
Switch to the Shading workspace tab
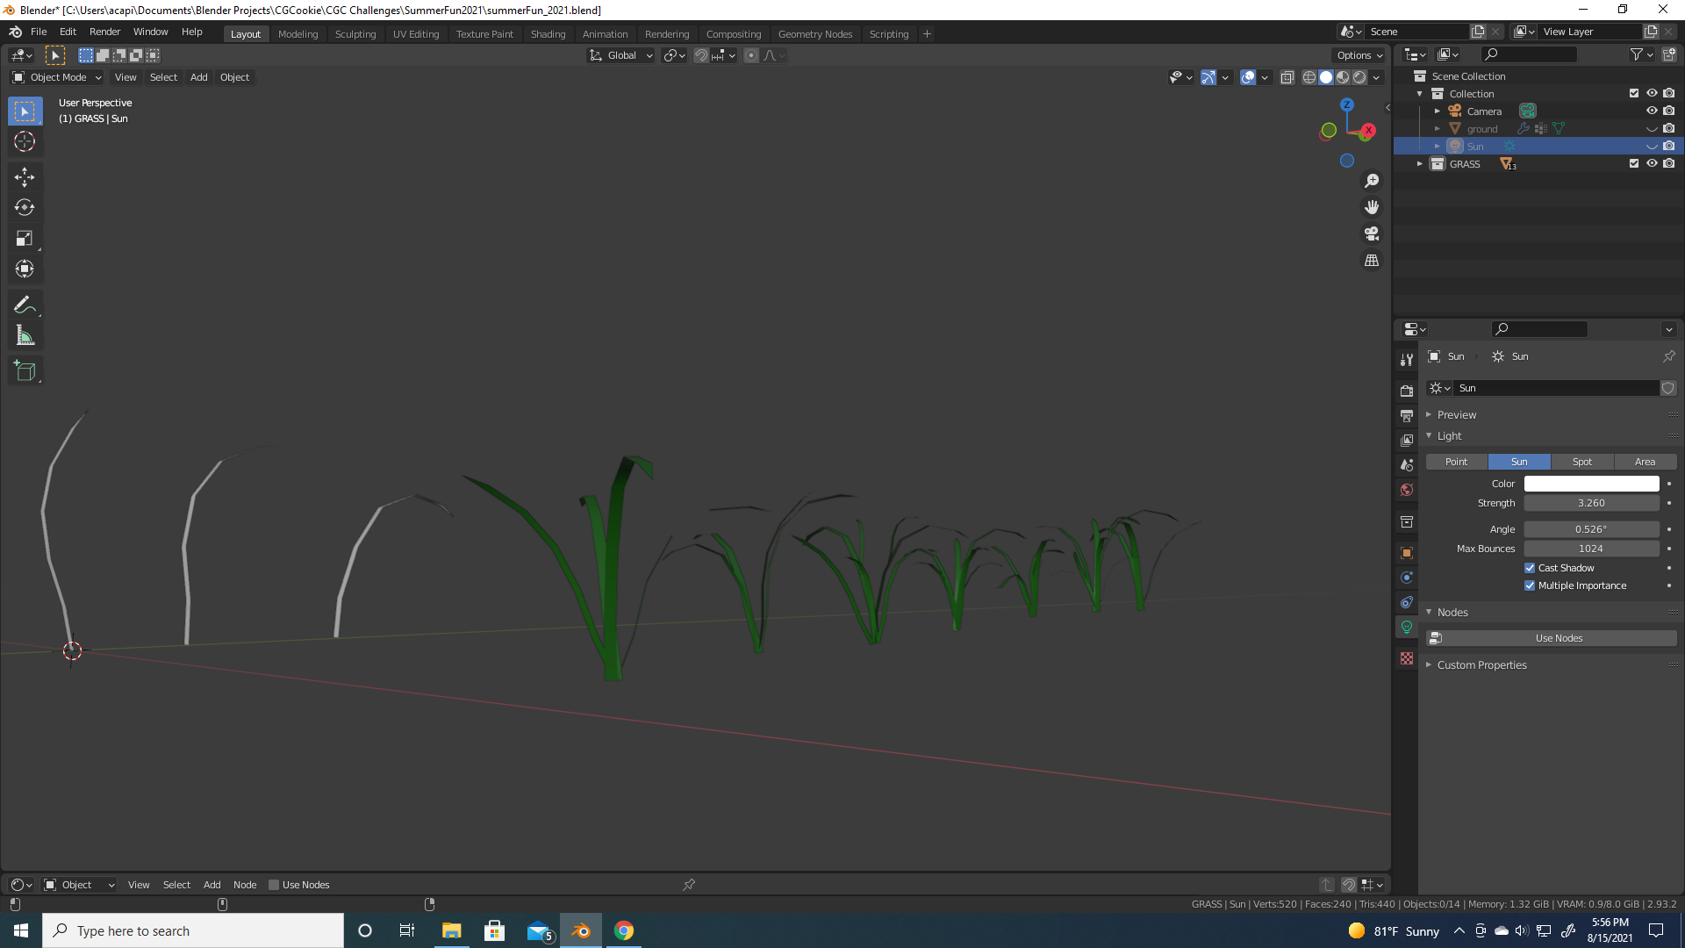[x=548, y=34]
